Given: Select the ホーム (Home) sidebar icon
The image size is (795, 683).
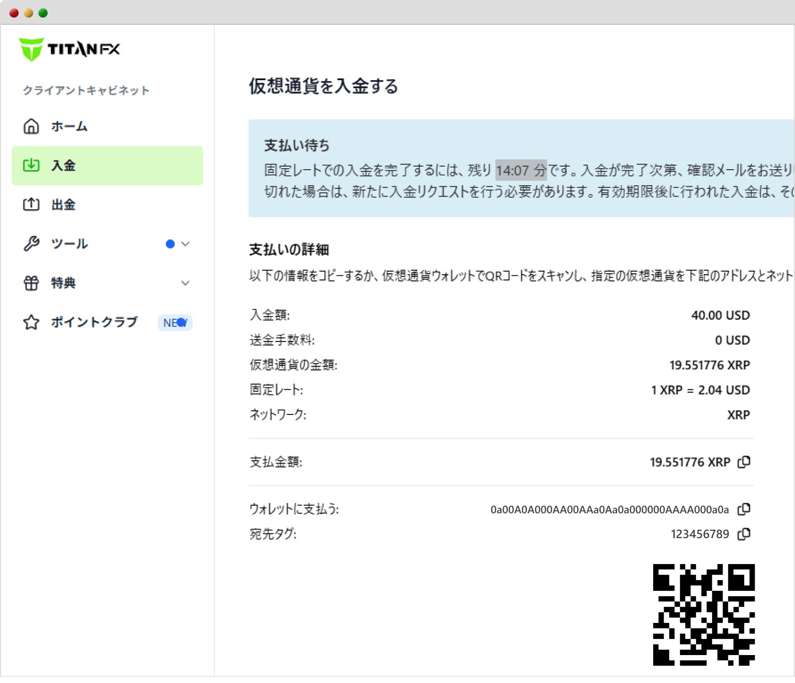Looking at the screenshot, I should pos(32,126).
